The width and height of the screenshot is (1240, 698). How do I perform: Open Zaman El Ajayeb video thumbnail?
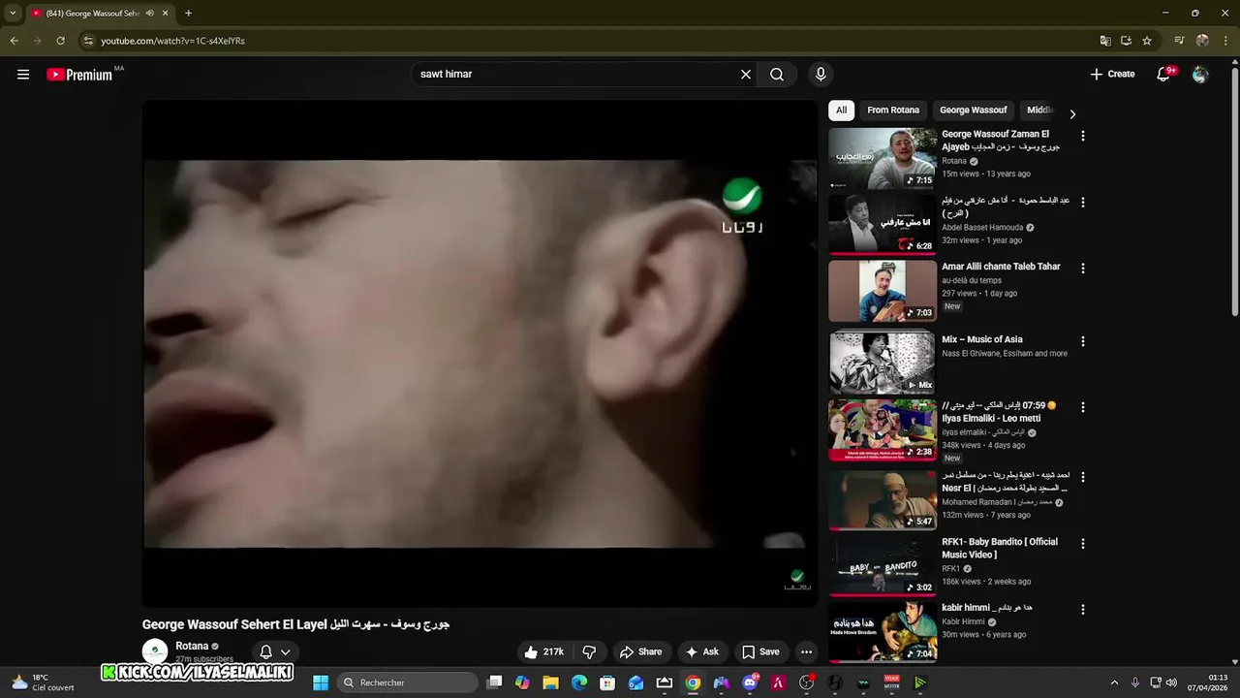(883, 158)
